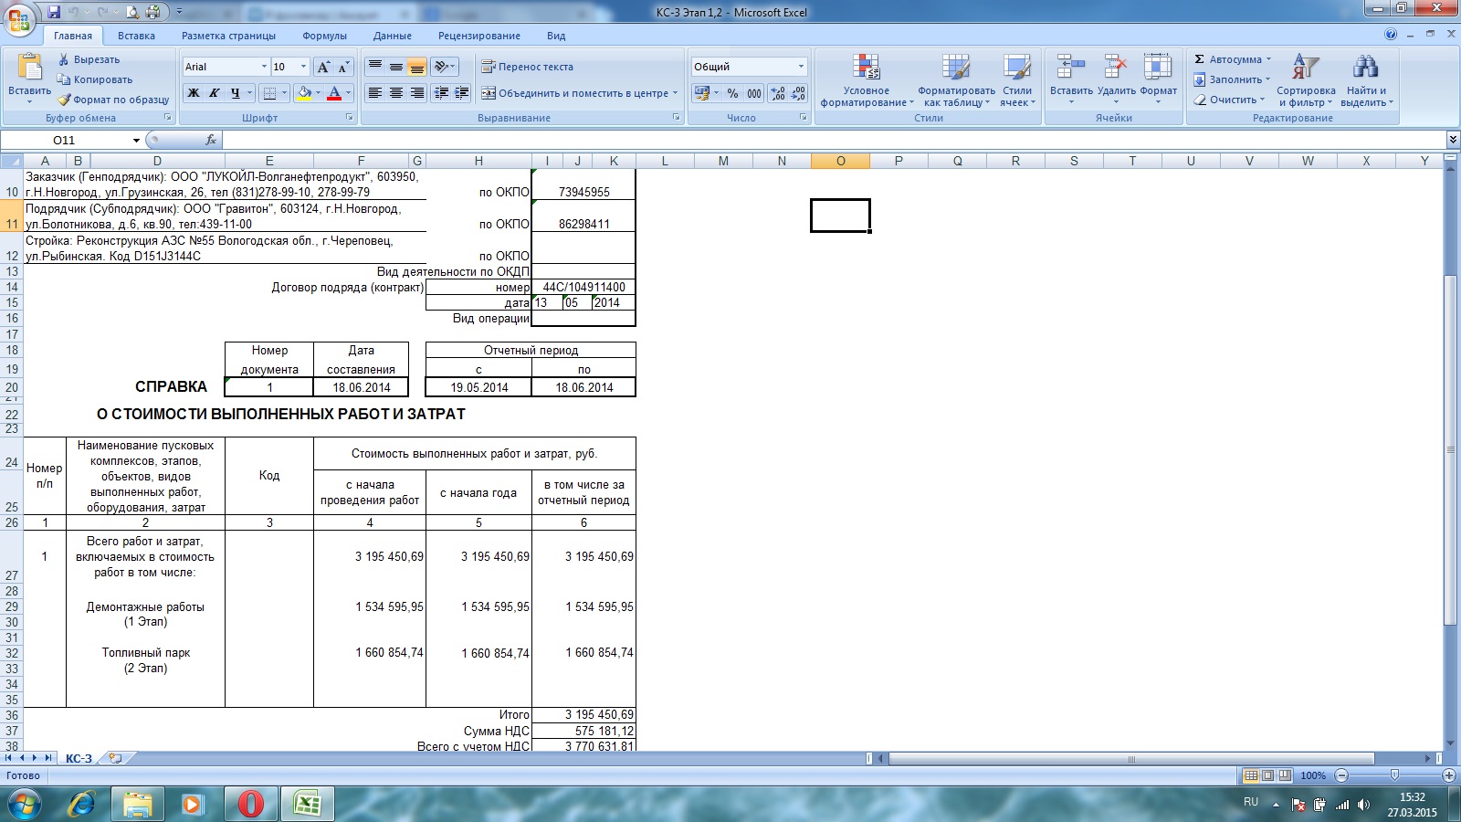
Task: Open the Разметка страницы tab
Action: coord(228,36)
